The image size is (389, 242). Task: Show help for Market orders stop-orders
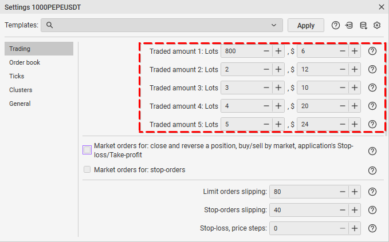tap(372, 170)
